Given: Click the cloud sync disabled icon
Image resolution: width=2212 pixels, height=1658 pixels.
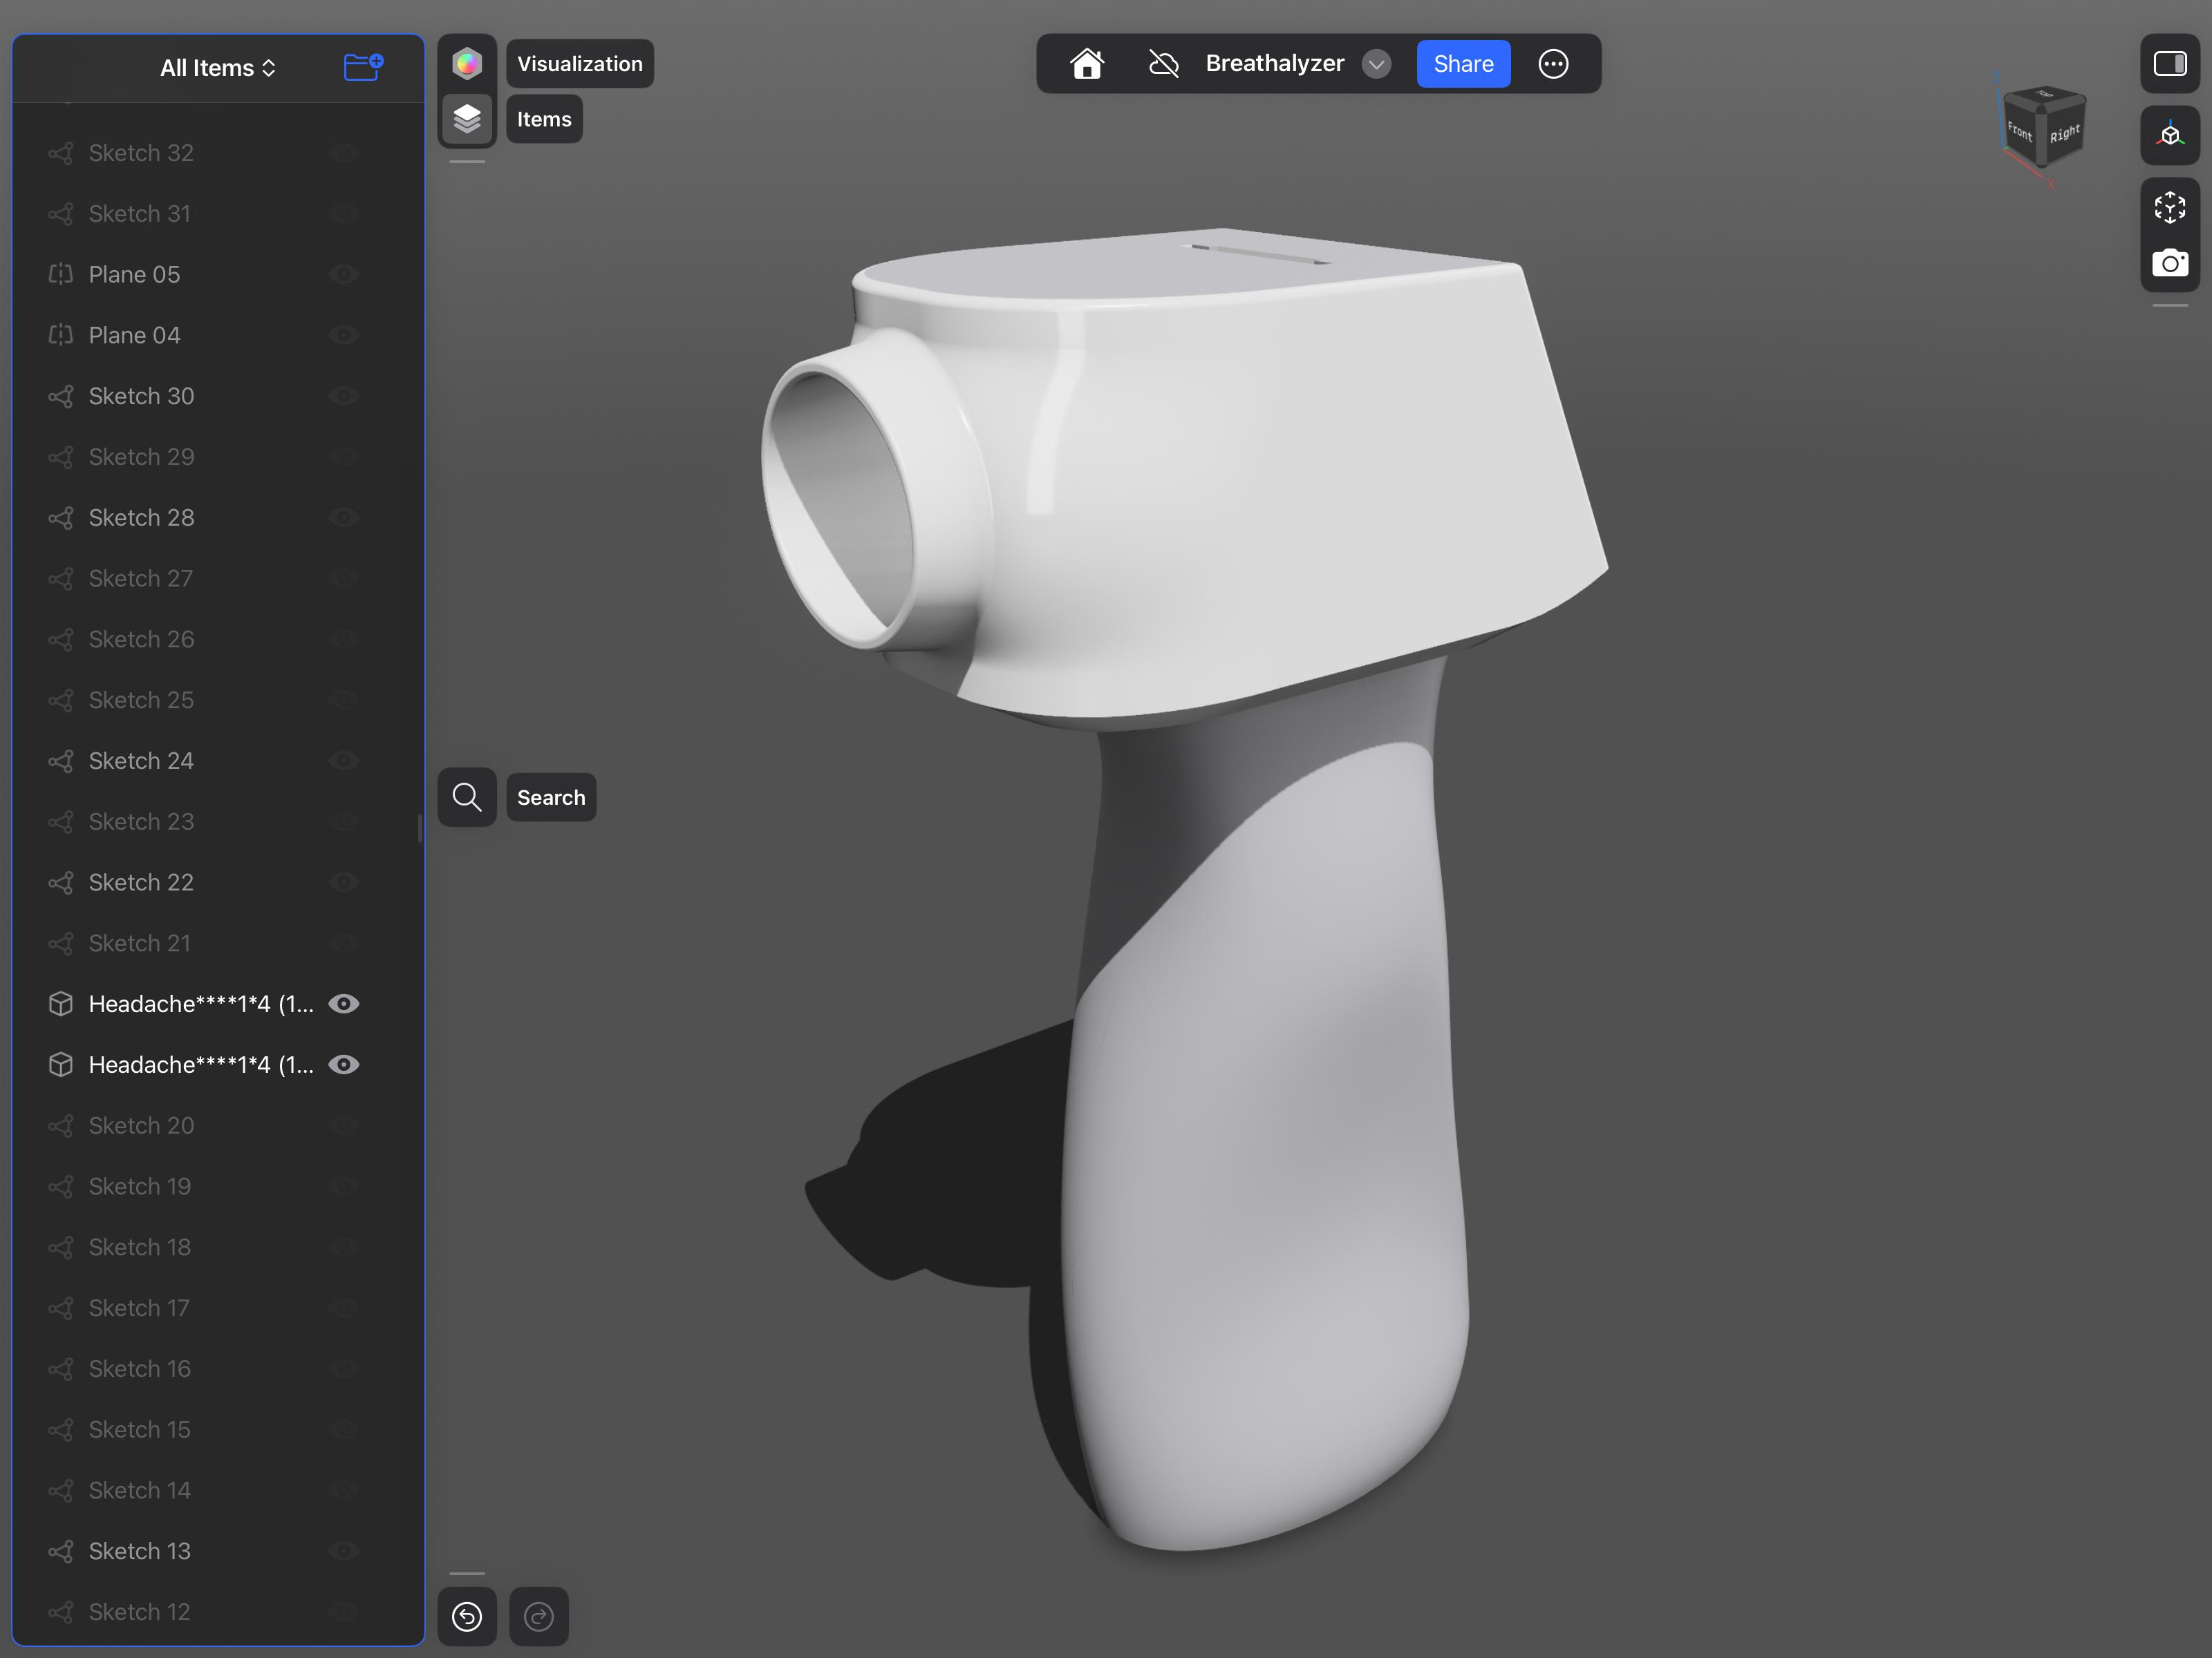Looking at the screenshot, I should point(1163,64).
